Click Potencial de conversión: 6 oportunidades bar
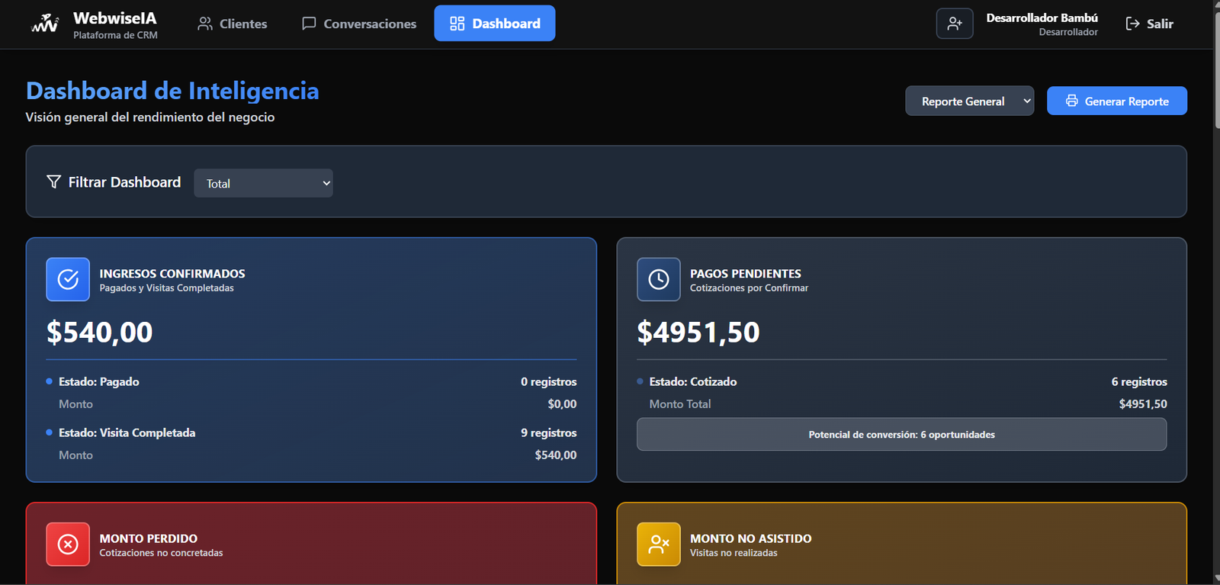 pyautogui.click(x=901, y=434)
